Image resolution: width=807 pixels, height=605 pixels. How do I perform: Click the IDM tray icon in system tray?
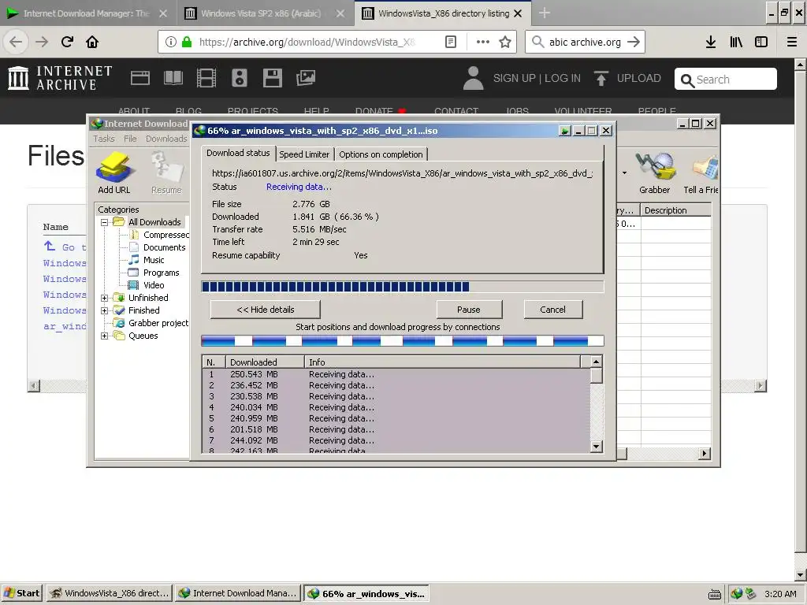click(x=737, y=594)
